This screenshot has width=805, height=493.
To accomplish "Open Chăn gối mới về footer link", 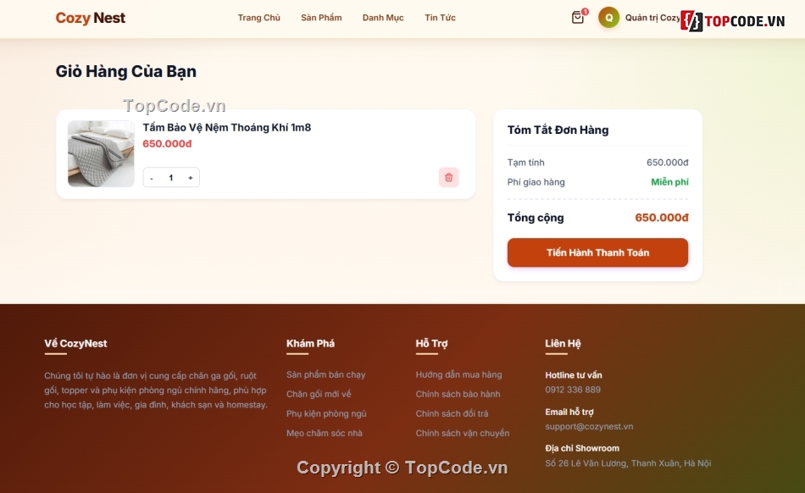I will tap(319, 394).
